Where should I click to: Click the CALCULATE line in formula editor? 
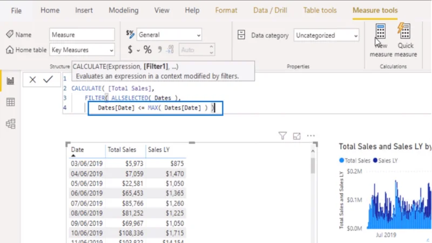tap(113, 89)
